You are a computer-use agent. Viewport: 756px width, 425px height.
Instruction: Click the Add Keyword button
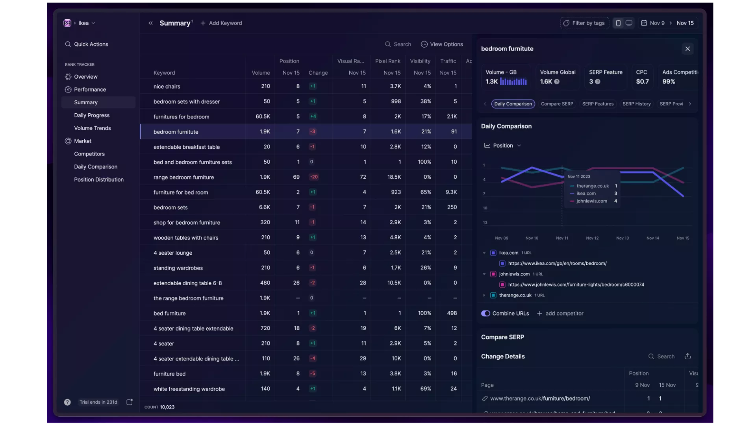pyautogui.click(x=221, y=23)
